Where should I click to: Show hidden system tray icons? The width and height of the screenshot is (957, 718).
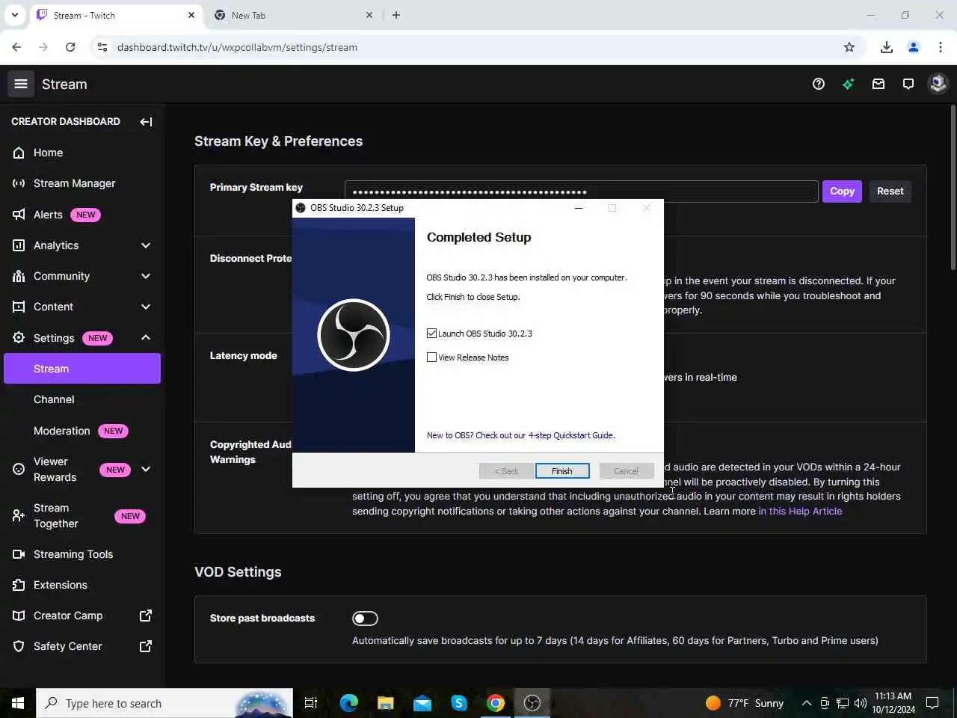806,703
